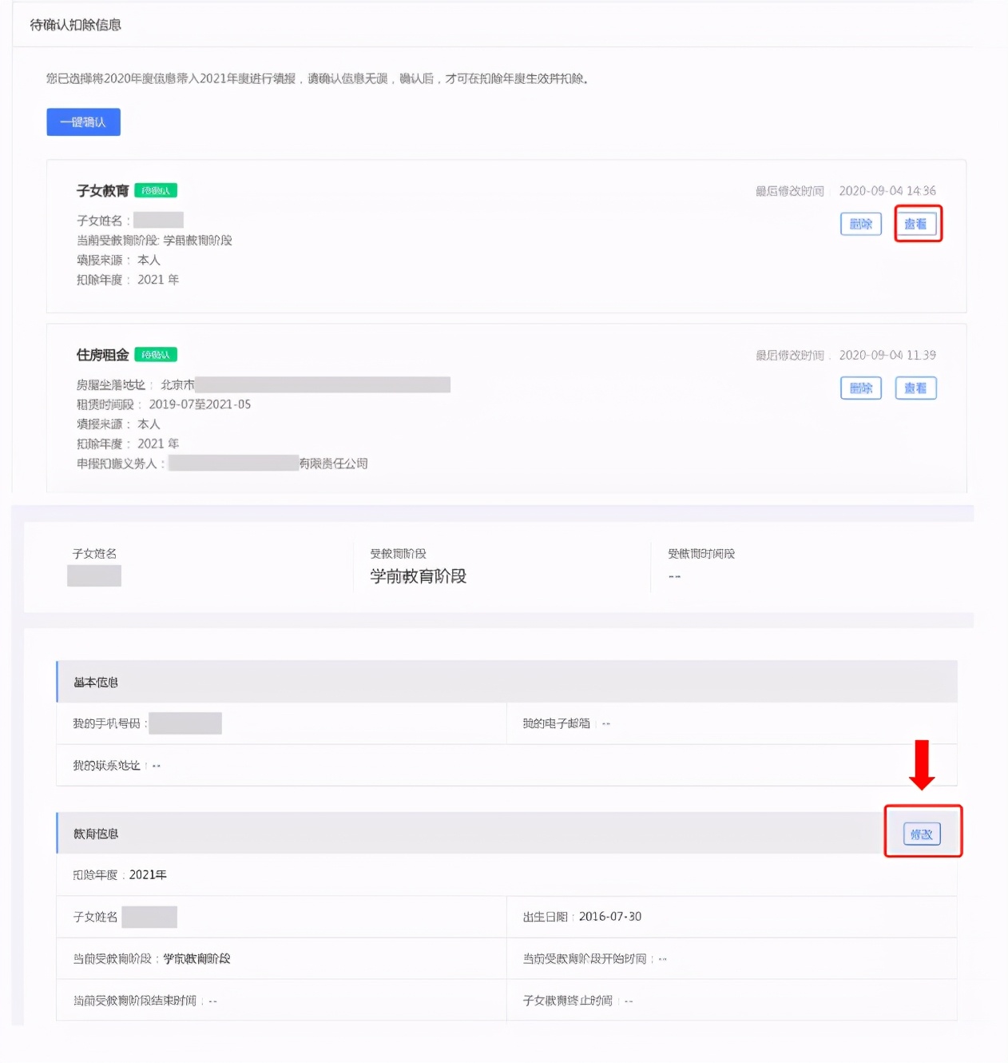Image resolution: width=1008 pixels, height=1063 pixels.
Task: Click 查看 in the 子女教育 card
Action: (915, 224)
